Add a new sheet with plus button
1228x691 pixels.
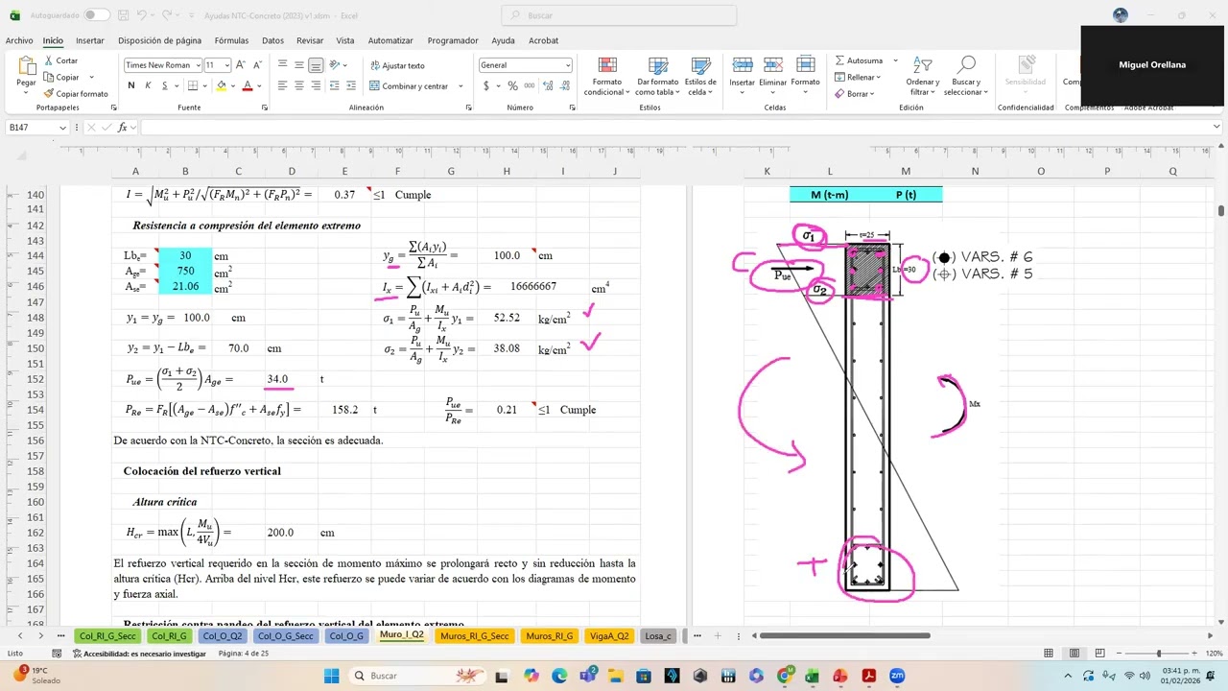(718, 635)
